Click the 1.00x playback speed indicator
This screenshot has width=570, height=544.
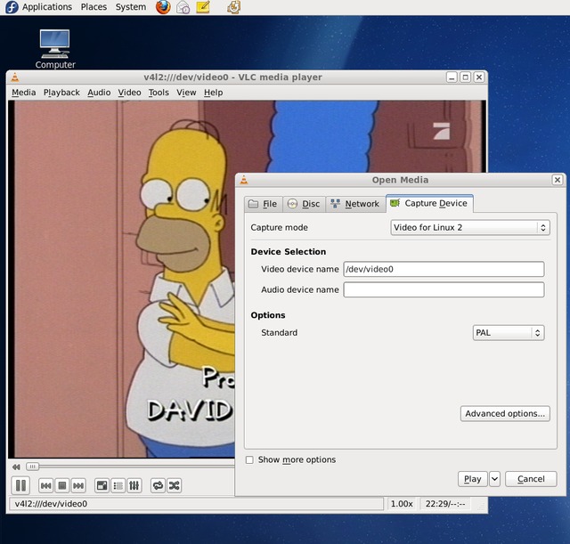(x=402, y=504)
